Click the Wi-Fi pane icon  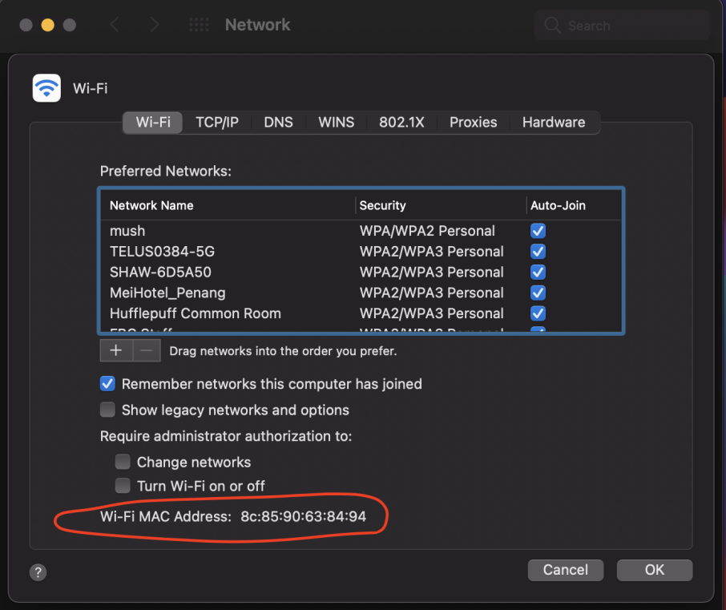(46, 87)
